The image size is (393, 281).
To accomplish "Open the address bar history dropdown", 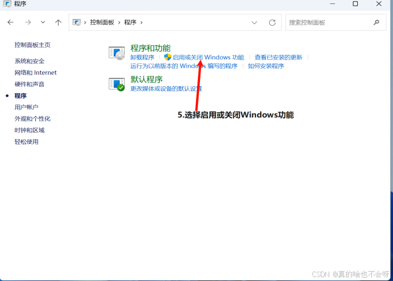I will point(254,23).
